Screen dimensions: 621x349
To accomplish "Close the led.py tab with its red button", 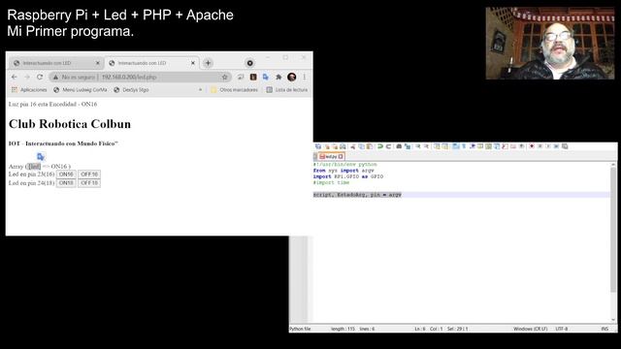I will click(x=341, y=157).
